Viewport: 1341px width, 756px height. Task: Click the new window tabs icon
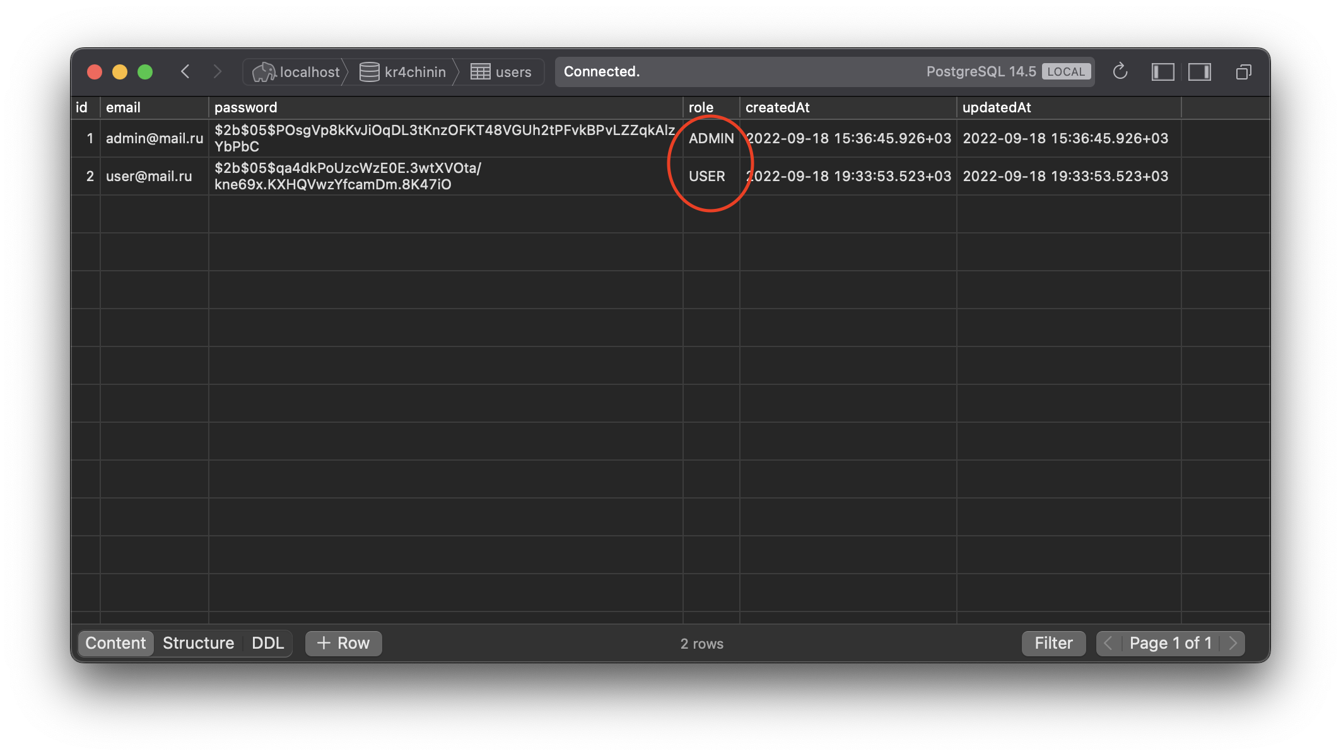pos(1243,72)
